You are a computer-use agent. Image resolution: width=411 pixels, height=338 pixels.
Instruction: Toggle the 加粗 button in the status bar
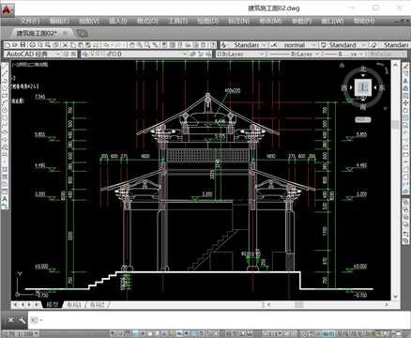click(x=369, y=334)
